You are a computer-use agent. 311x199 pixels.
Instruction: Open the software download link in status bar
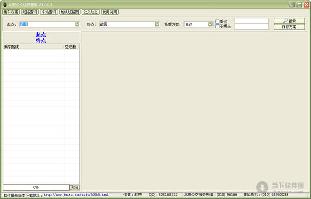click(76, 195)
